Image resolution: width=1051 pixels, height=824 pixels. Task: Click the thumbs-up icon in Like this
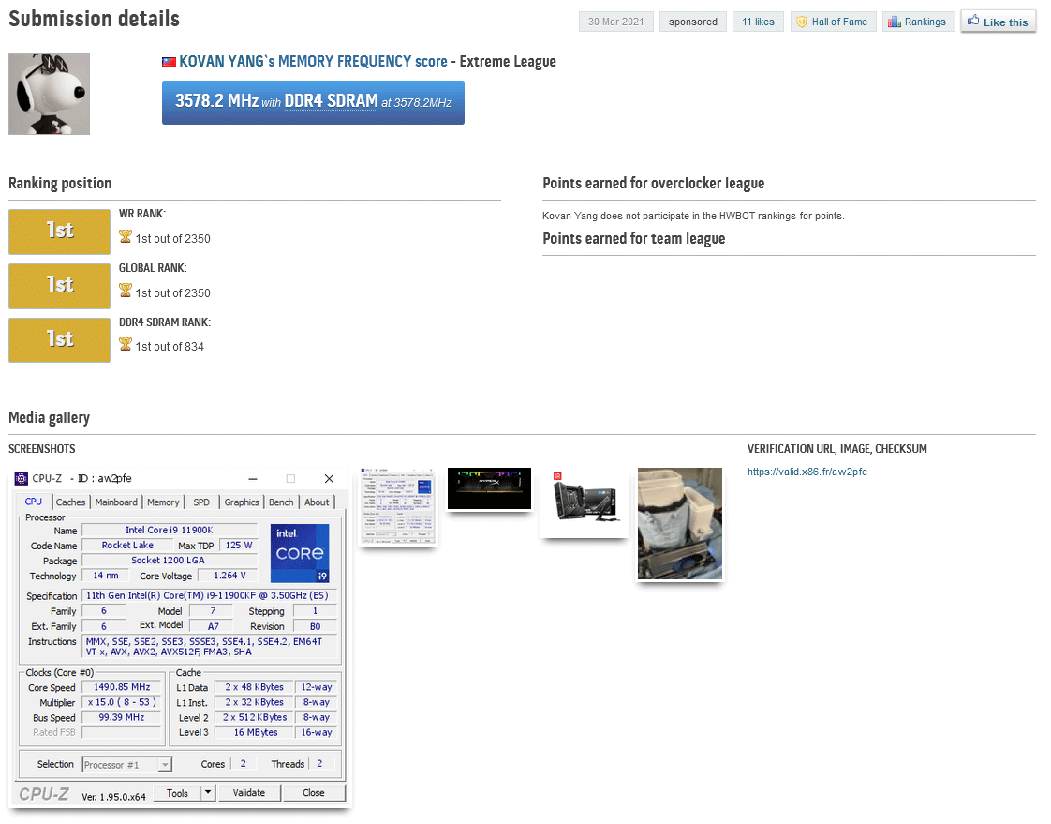pos(973,20)
